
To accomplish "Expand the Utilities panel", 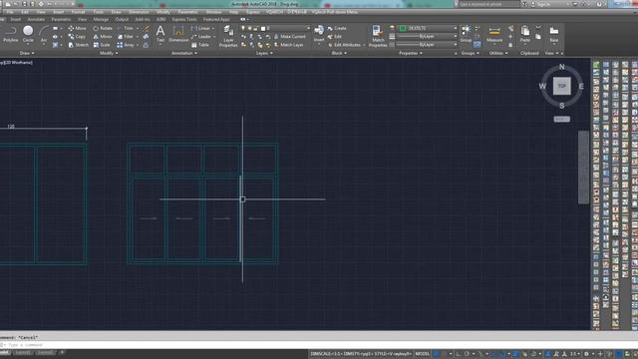I will pos(498,53).
